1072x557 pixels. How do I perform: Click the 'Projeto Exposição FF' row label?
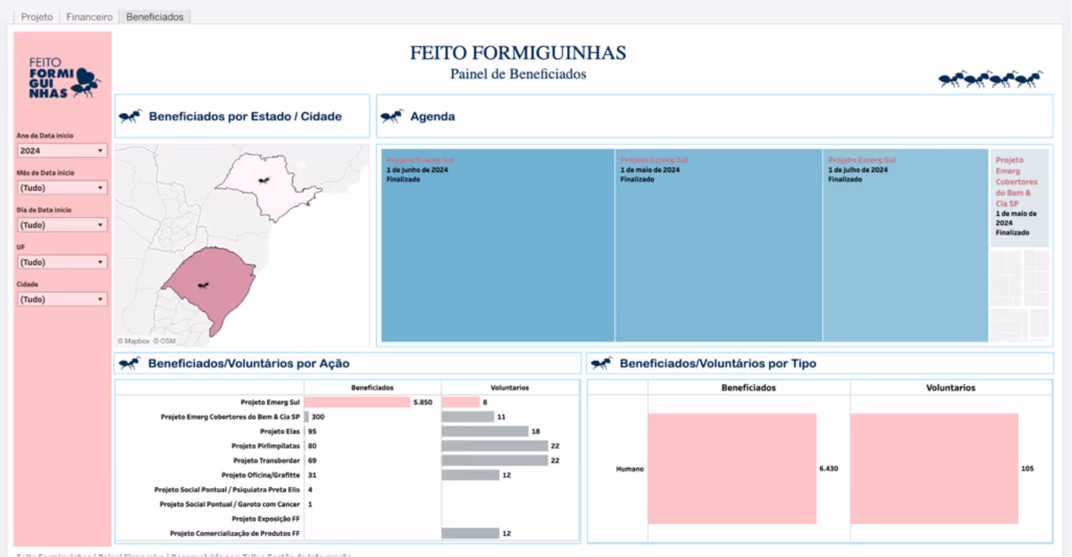(266, 519)
